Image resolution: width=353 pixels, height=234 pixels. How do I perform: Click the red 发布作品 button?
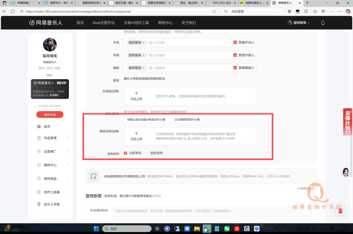click(50, 115)
